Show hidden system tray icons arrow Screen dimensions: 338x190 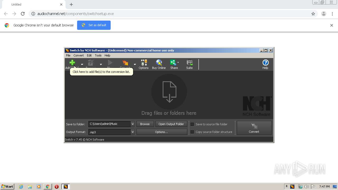[x=287, y=187]
